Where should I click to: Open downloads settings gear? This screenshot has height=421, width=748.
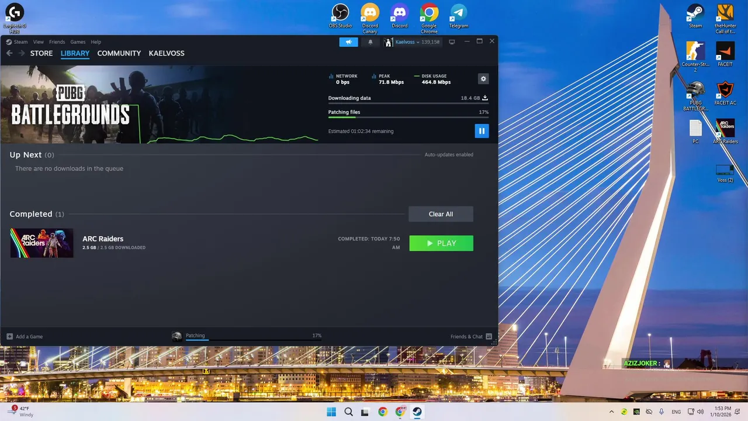(x=483, y=79)
